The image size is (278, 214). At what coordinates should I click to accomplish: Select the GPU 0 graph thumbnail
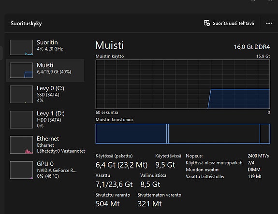click(x=21, y=170)
